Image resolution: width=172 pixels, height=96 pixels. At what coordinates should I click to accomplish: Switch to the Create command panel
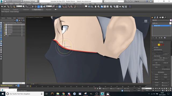(152, 18)
